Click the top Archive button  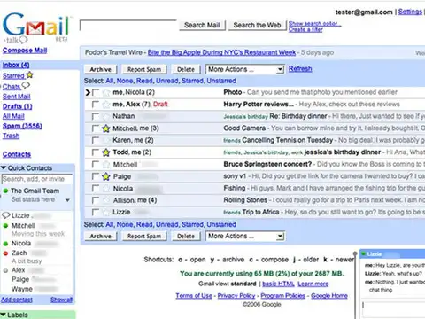(x=100, y=69)
